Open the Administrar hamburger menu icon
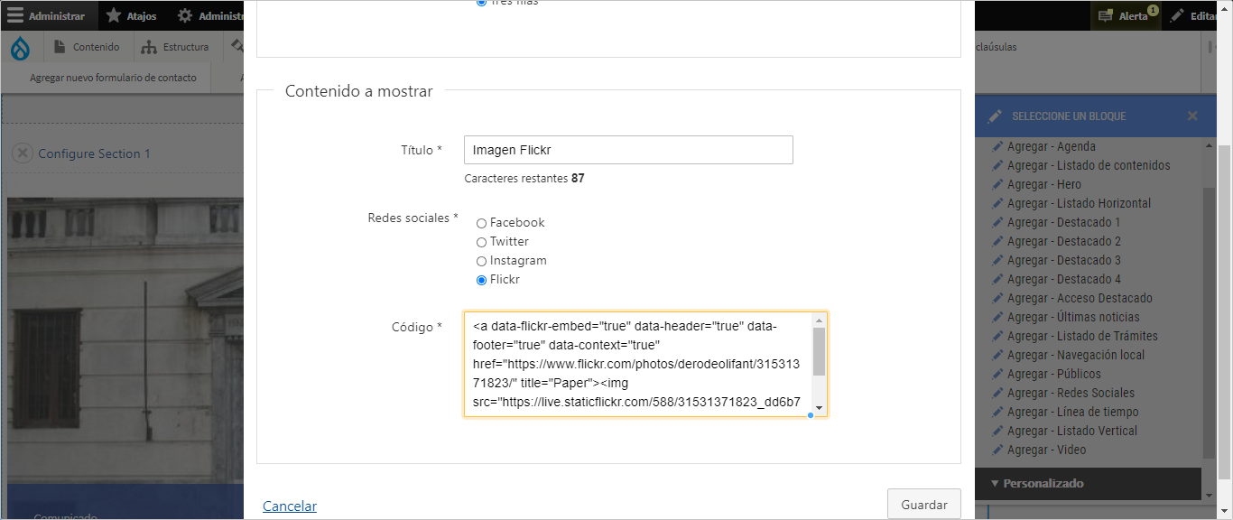Viewport: 1233px width, 520px height. (15, 15)
